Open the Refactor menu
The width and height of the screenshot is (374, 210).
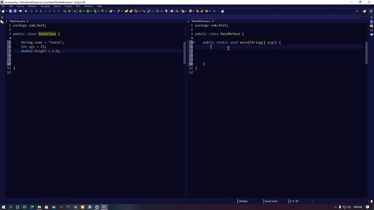pos(32,6)
